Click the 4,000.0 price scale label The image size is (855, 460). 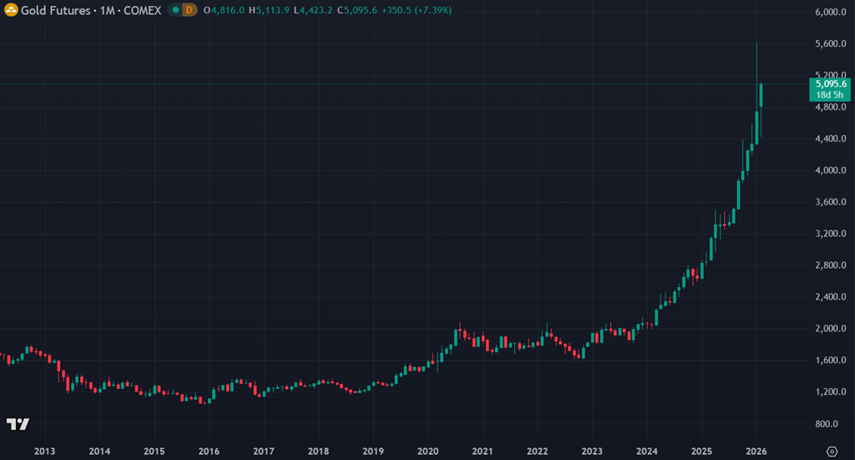coord(831,170)
